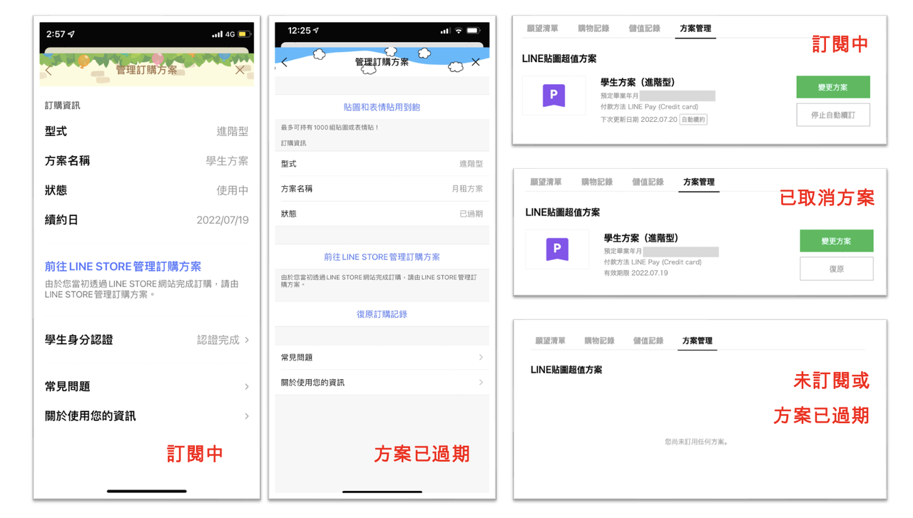Tap 最多可持有 1000 組貼圖或表情貼！ note
Screen dimensions: 913x518
(330, 128)
